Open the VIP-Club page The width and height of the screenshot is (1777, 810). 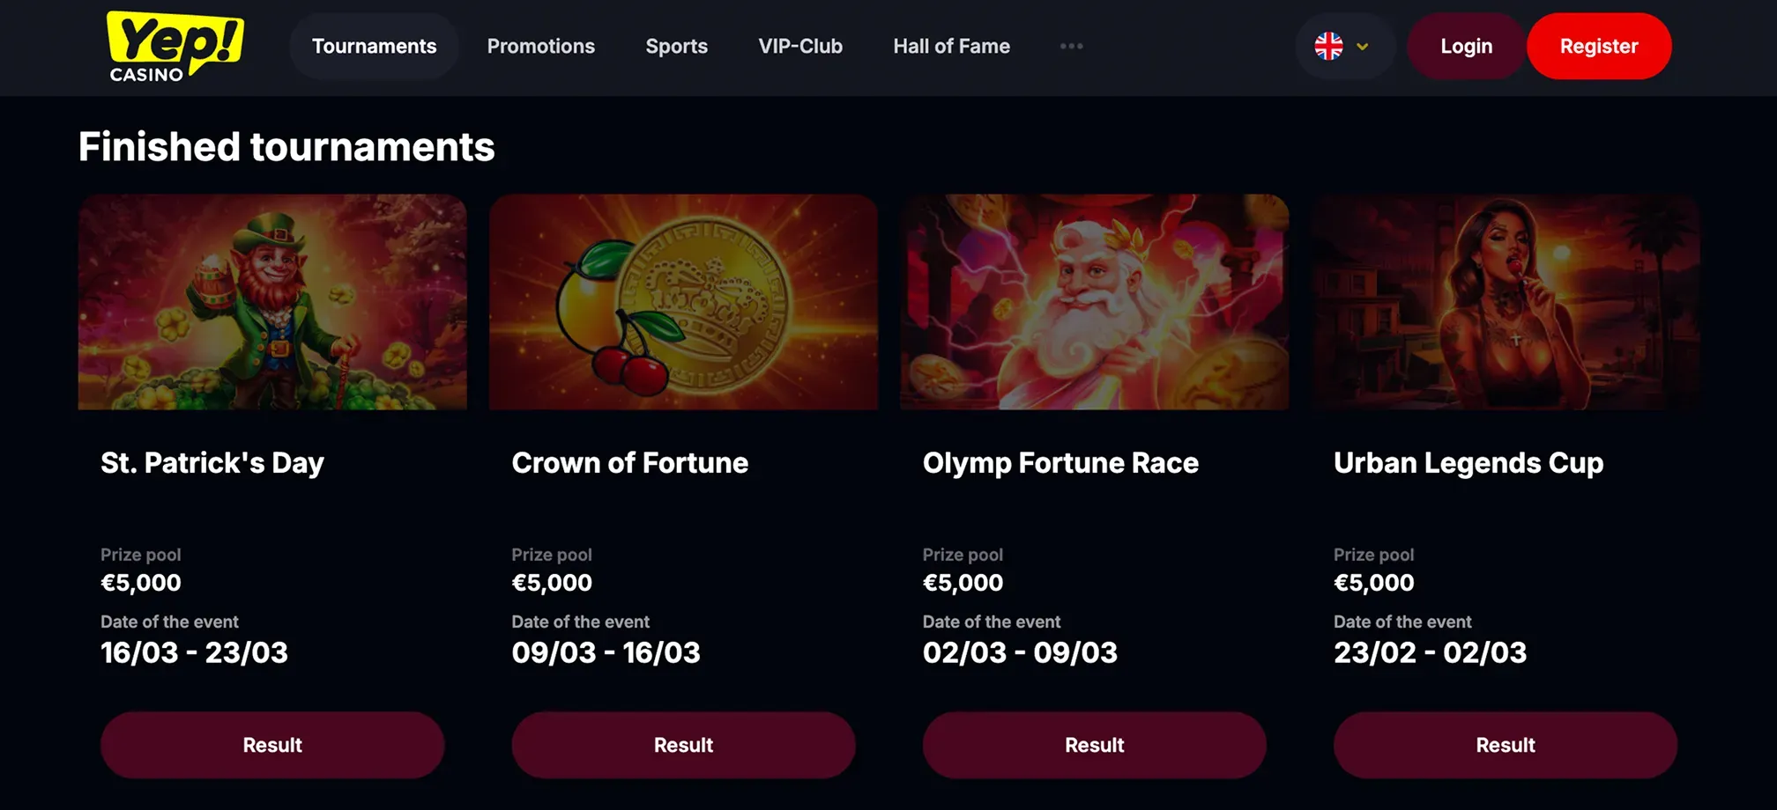pos(800,46)
